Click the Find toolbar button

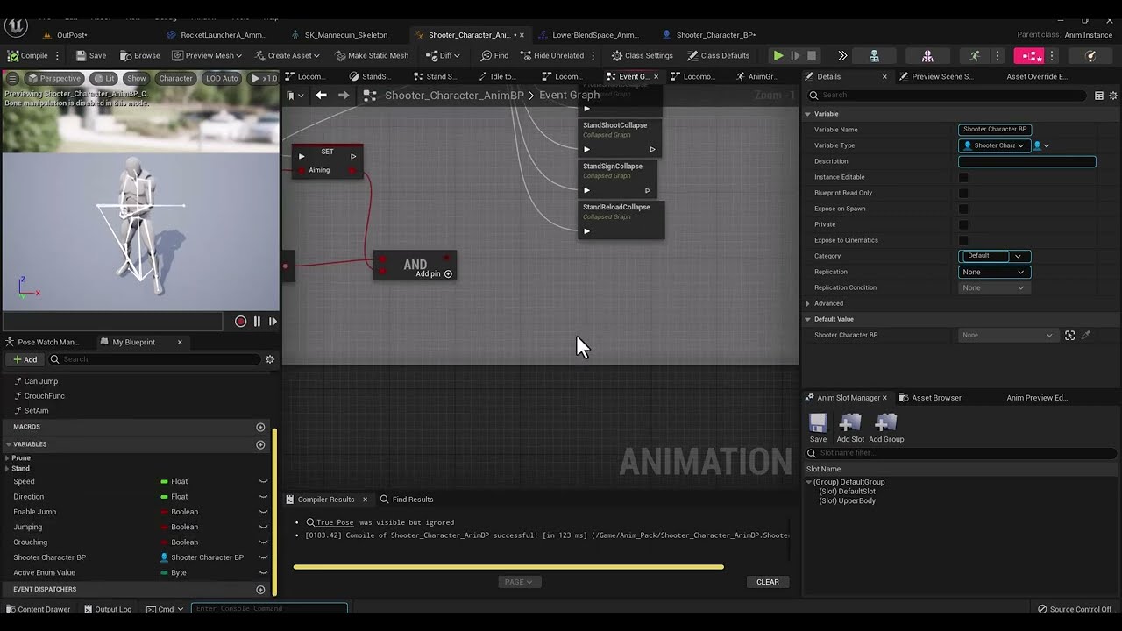pos(494,55)
